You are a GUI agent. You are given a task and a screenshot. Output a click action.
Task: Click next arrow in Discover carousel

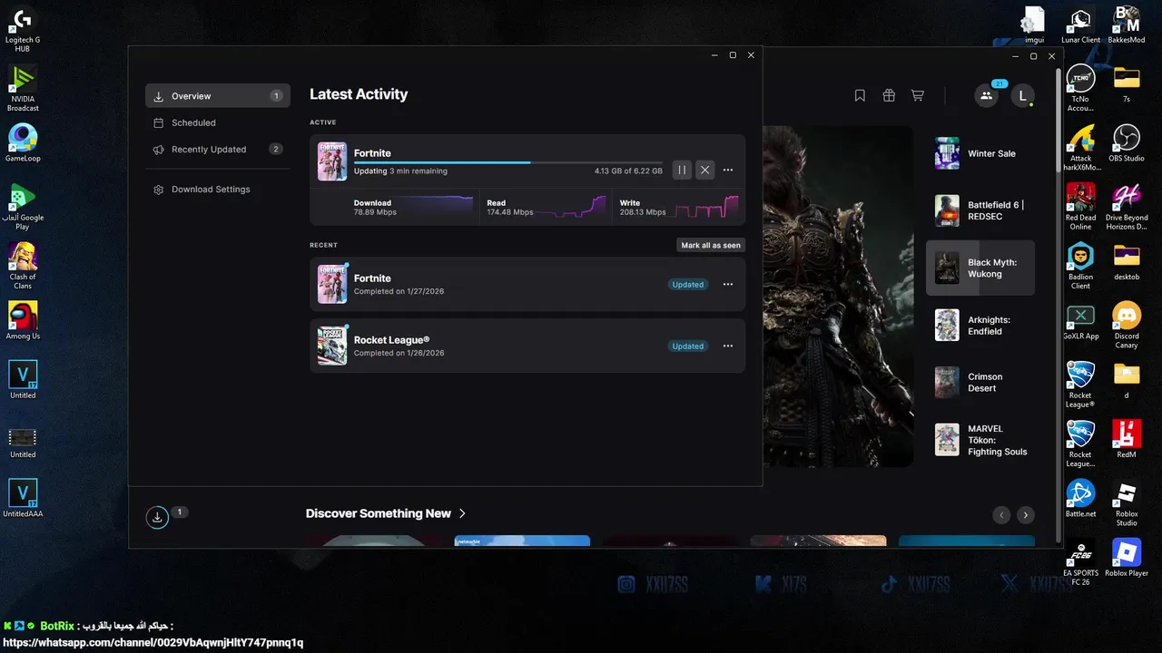click(x=1025, y=515)
